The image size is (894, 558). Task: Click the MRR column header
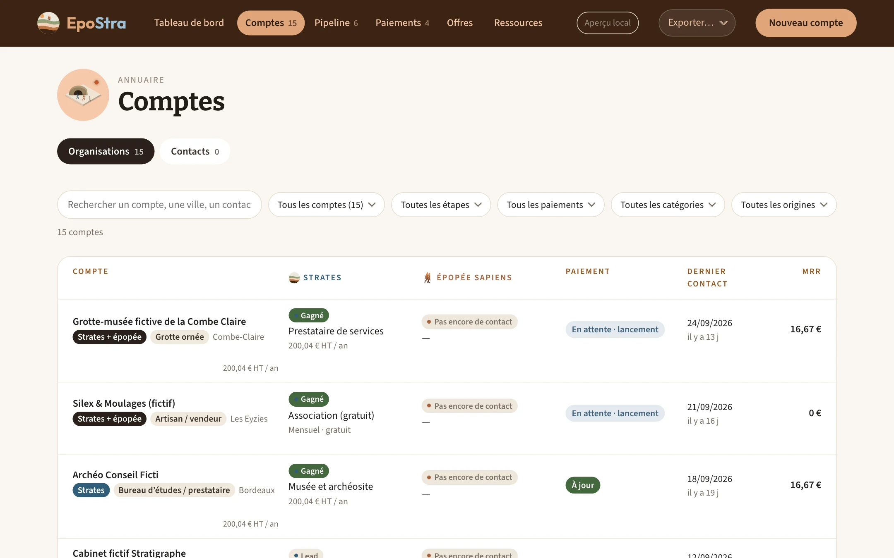tap(811, 272)
